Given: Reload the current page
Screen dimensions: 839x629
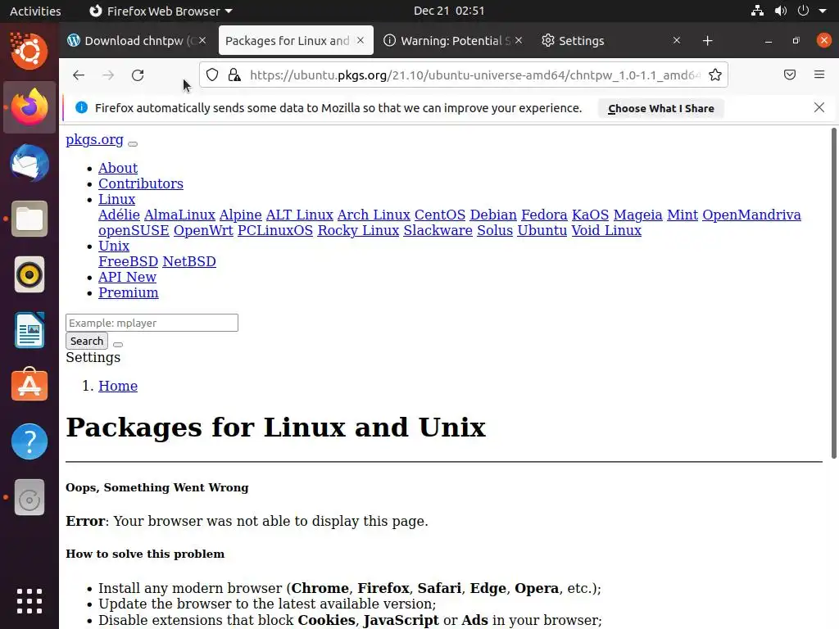Looking at the screenshot, I should 138,75.
